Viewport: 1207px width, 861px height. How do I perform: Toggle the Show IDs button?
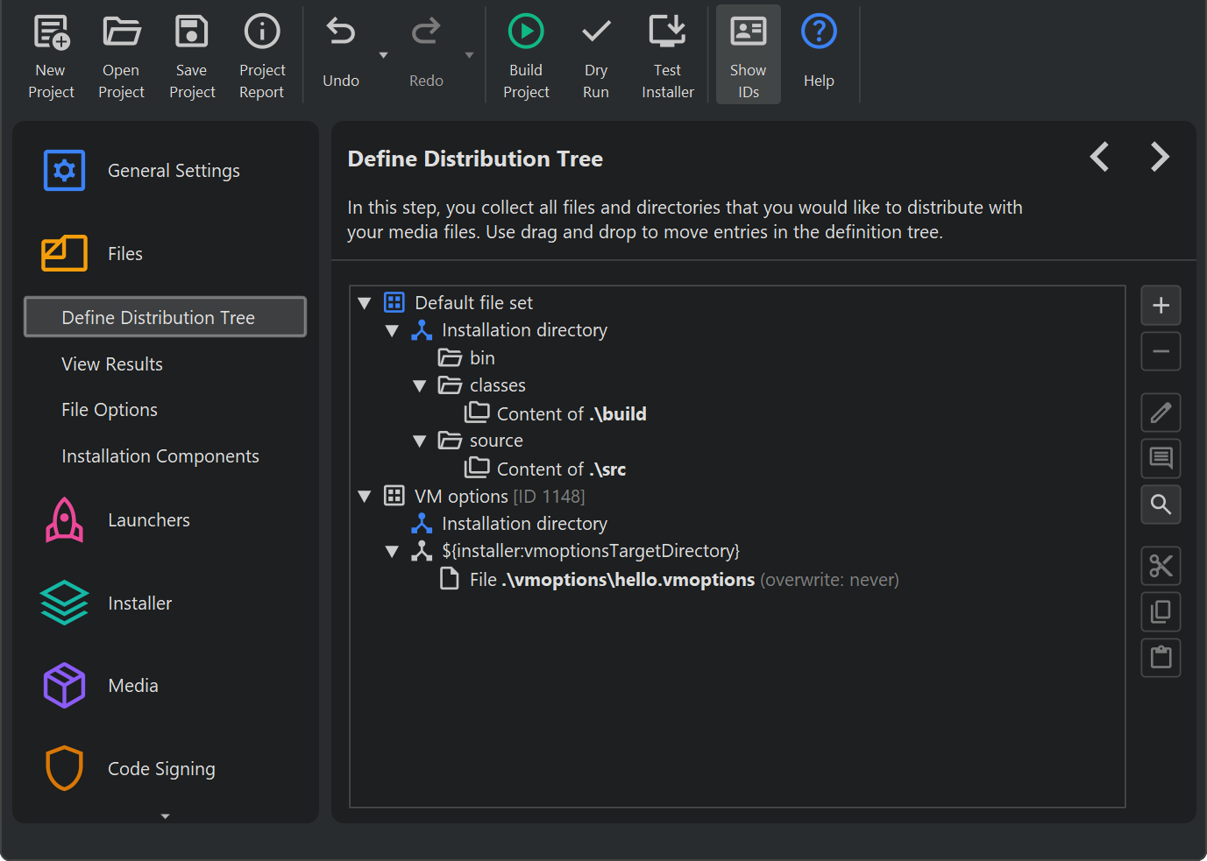748,54
